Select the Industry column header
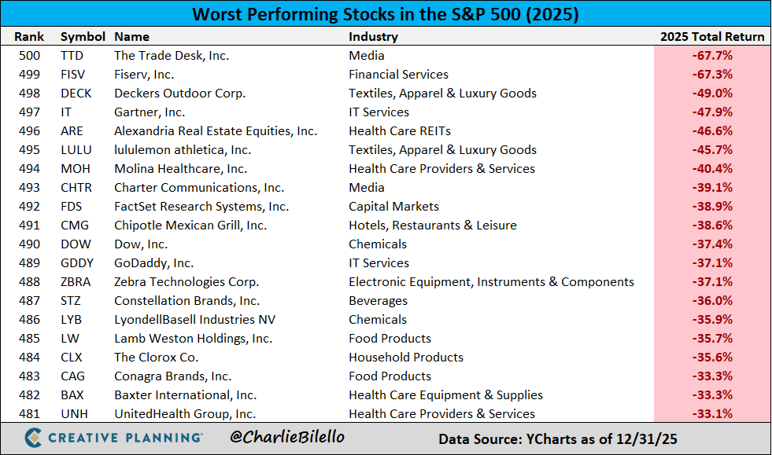This screenshot has height=455, width=772. (x=373, y=37)
